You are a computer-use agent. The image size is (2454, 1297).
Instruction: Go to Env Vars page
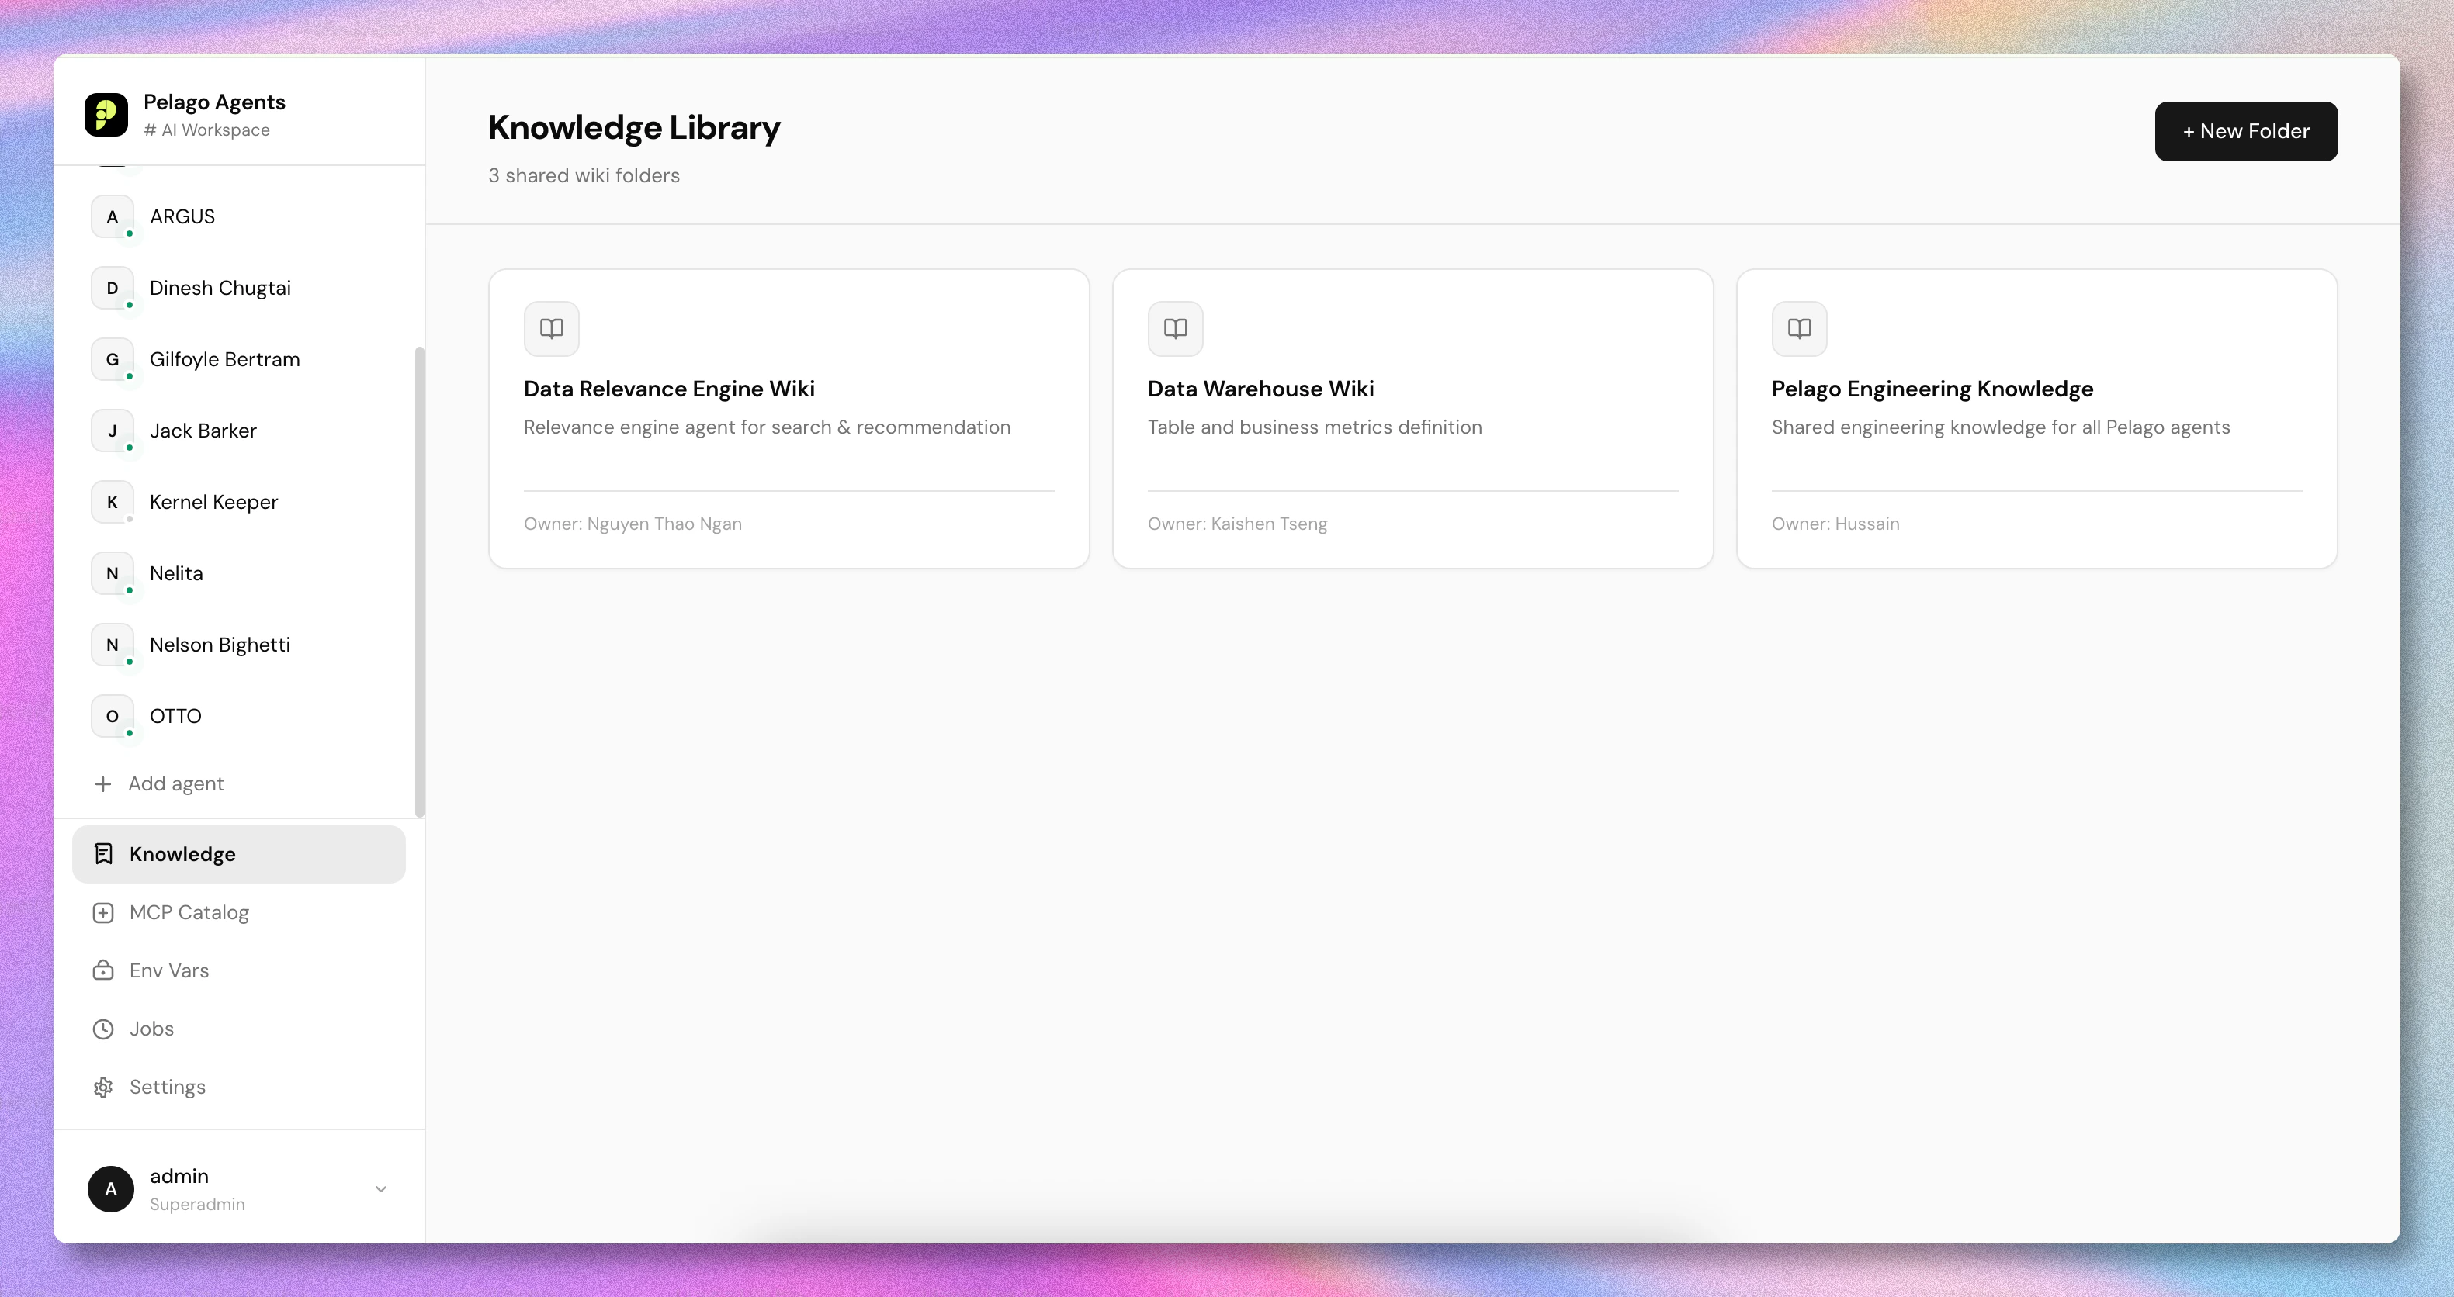click(239, 970)
